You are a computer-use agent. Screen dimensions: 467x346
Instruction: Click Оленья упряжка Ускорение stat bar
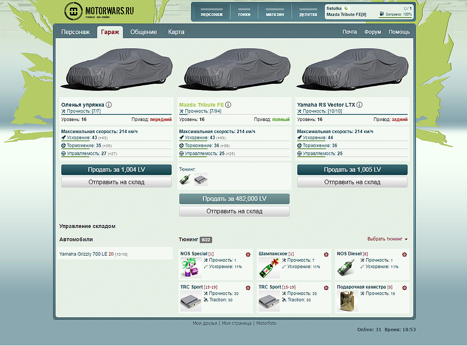click(x=116, y=141)
